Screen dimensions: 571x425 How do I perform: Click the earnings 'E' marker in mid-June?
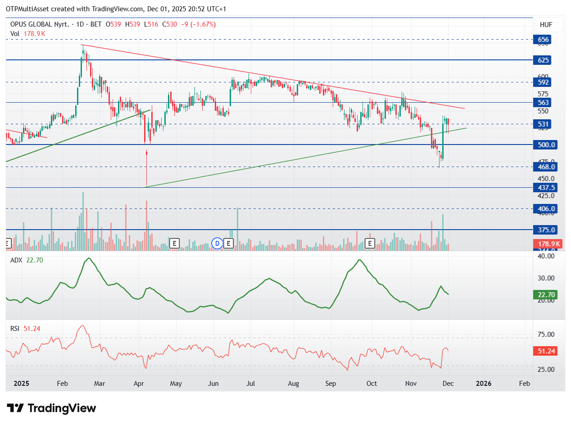(x=229, y=244)
